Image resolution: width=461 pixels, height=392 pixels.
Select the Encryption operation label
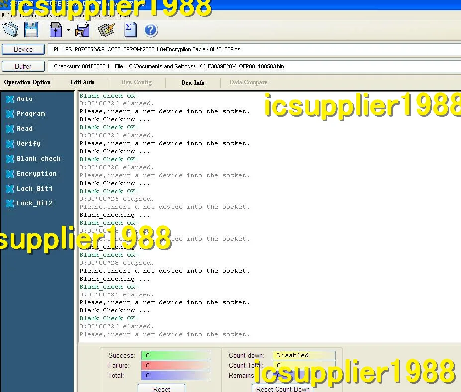tap(36, 174)
